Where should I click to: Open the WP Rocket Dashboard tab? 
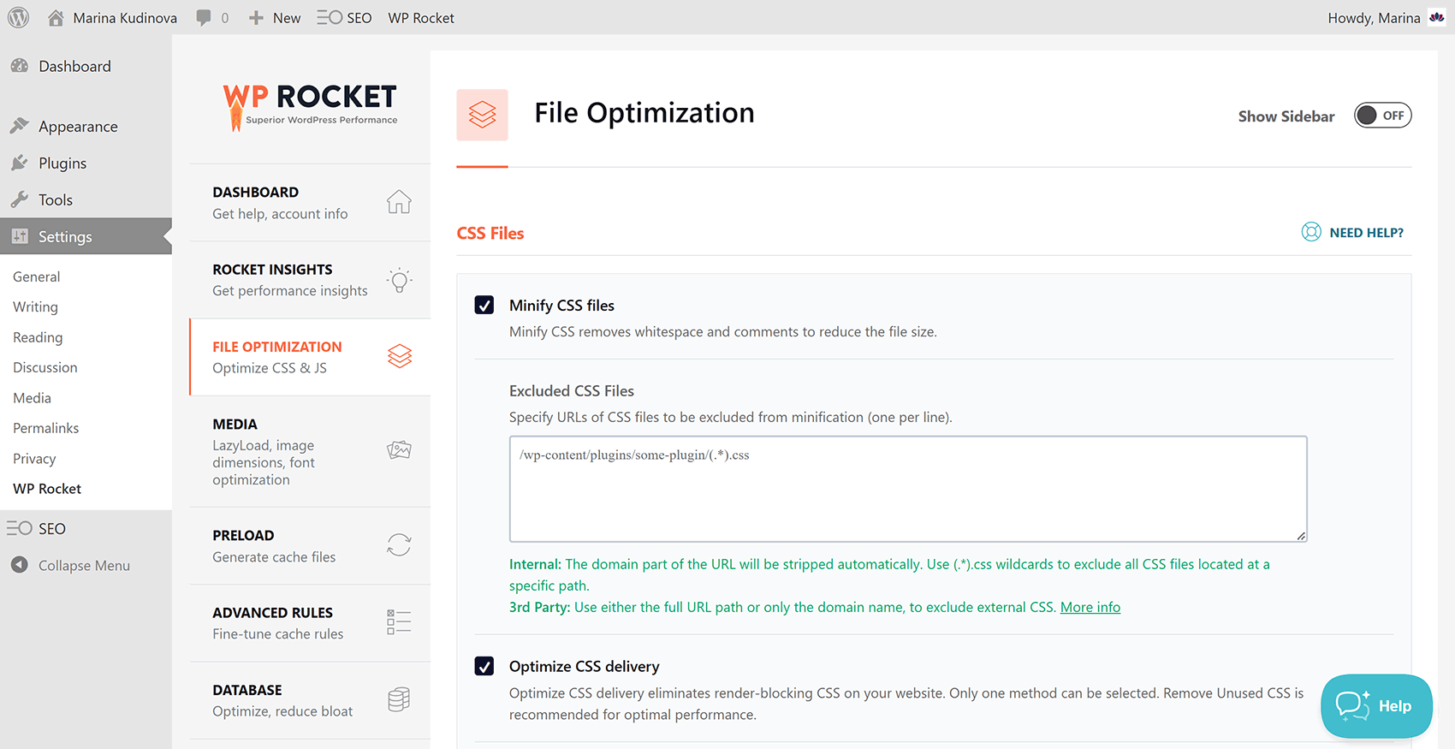click(x=310, y=203)
